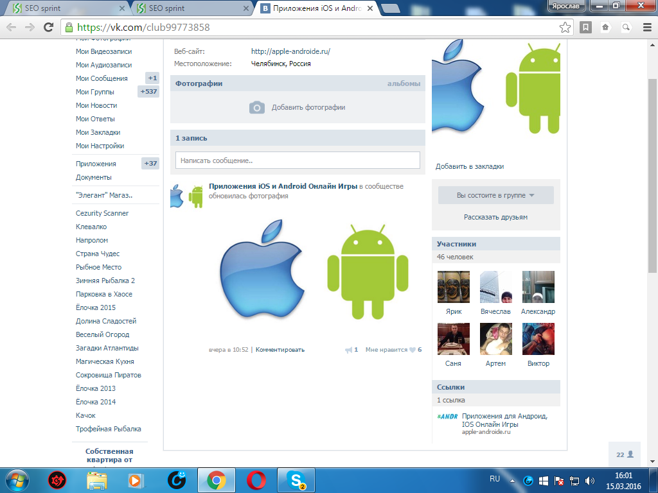Open the post's Apple and Android photo
The image size is (658, 493).
click(314, 269)
